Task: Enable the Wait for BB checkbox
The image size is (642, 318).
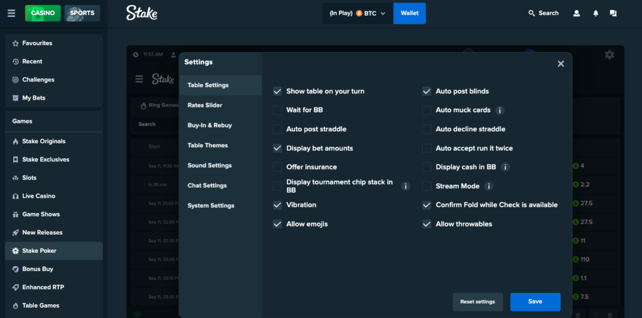Action: click(277, 110)
